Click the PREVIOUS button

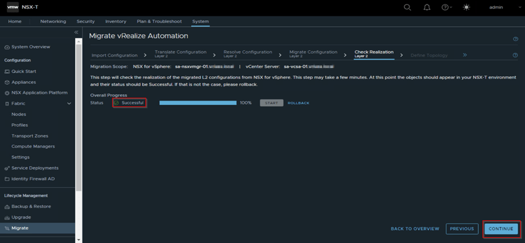tap(461, 228)
